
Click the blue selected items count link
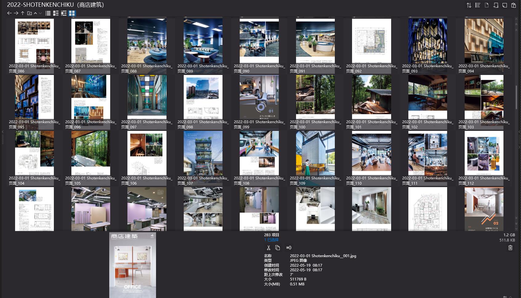pyautogui.click(x=271, y=240)
